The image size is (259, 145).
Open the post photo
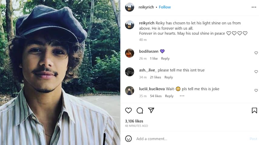click(60, 72)
